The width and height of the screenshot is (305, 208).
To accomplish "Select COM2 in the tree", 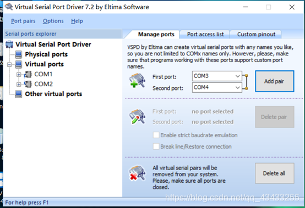I will 43,84.
